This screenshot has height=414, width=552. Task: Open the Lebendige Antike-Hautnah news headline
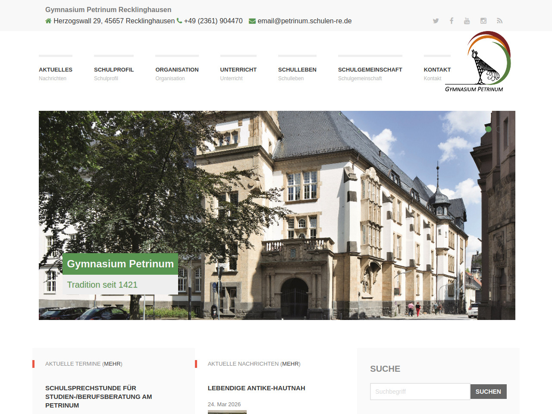[256, 388]
